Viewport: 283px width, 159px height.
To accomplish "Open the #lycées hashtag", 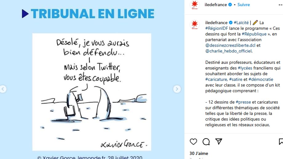I will click(245, 68).
